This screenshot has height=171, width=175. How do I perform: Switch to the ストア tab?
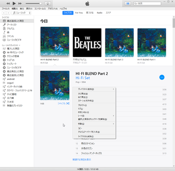click(x=108, y=13)
